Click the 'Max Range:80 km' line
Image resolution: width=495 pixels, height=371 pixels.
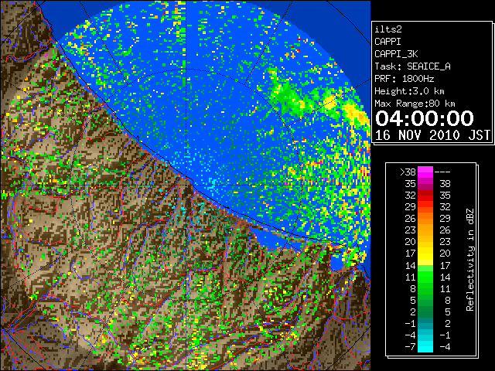point(415,104)
